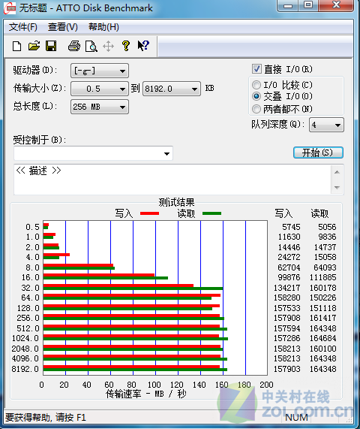Open the 8192.0 maximum transfer size dropdown
The image size is (360, 429).
pos(172,89)
